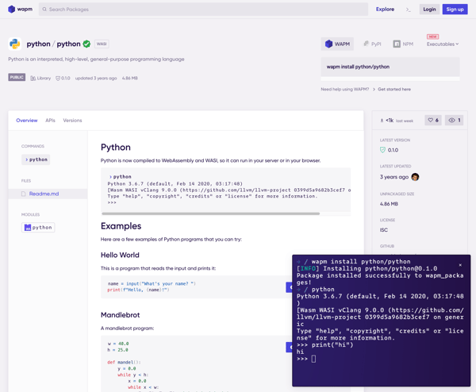Select the python command in sidebar
The height and width of the screenshot is (392, 476).
pyautogui.click(x=36, y=159)
